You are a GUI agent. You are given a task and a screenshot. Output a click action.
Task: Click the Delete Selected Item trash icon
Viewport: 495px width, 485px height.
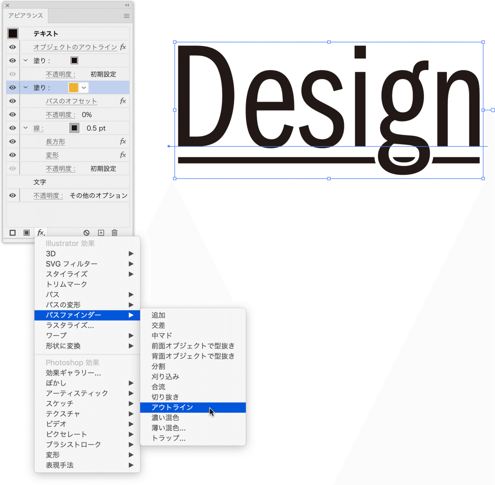[115, 233]
